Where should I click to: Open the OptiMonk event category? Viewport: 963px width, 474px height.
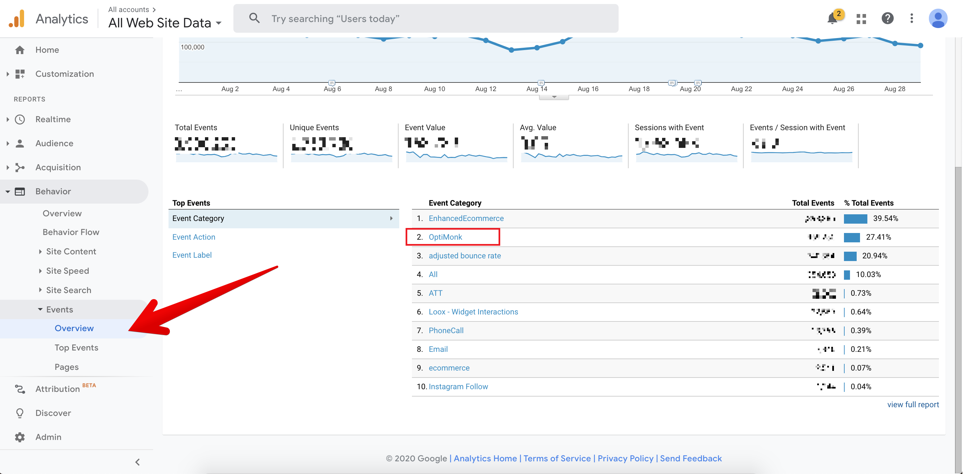(x=445, y=237)
